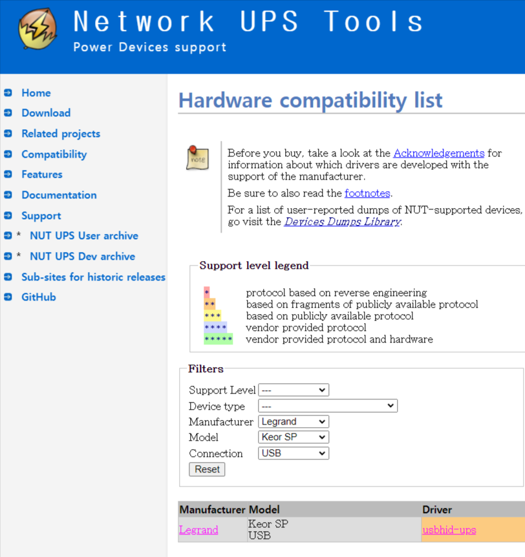Go to the Support page
Viewport: 525px width, 557px height.
coord(41,216)
